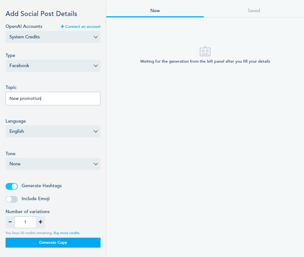
Task: Open the Type dropdown showing Facebook
Action: click(53, 66)
